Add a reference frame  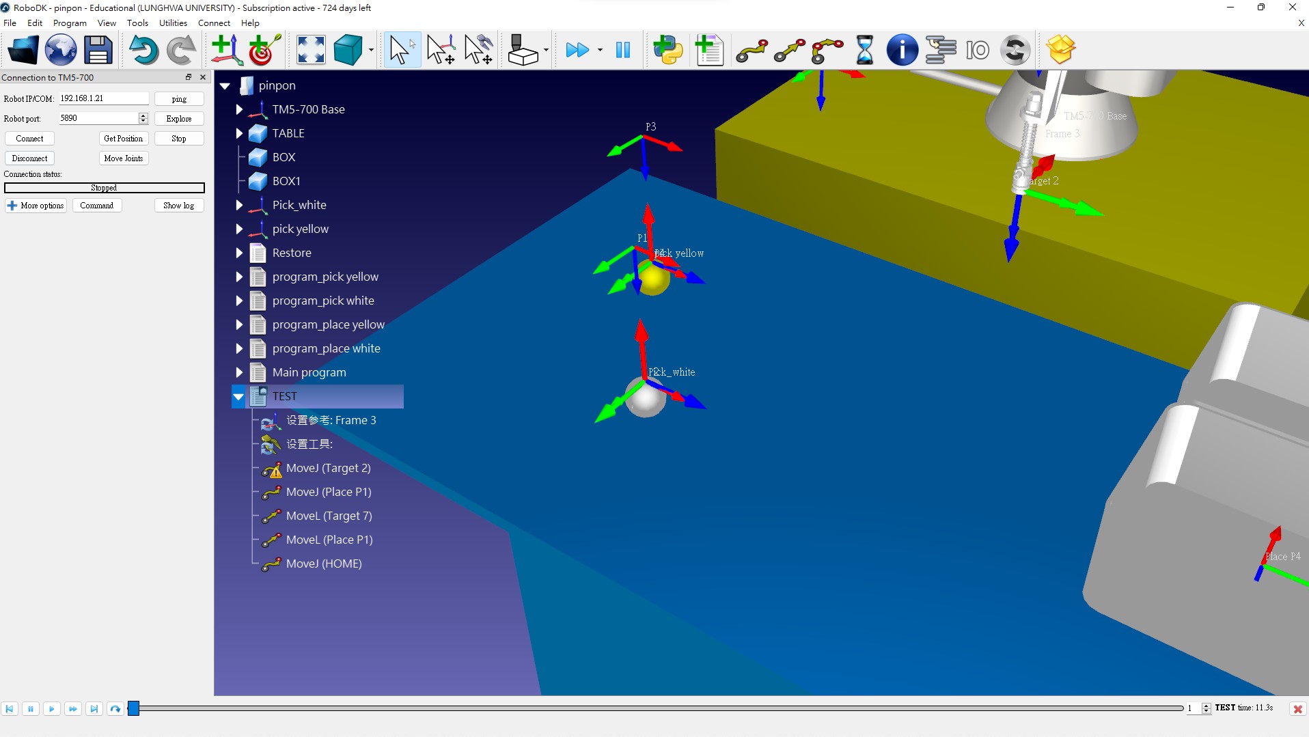pyautogui.click(x=226, y=50)
